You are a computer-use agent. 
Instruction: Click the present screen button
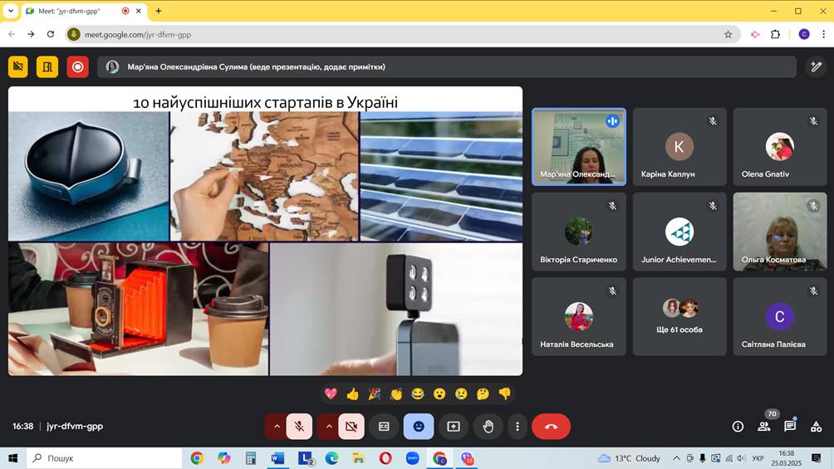pos(454,427)
